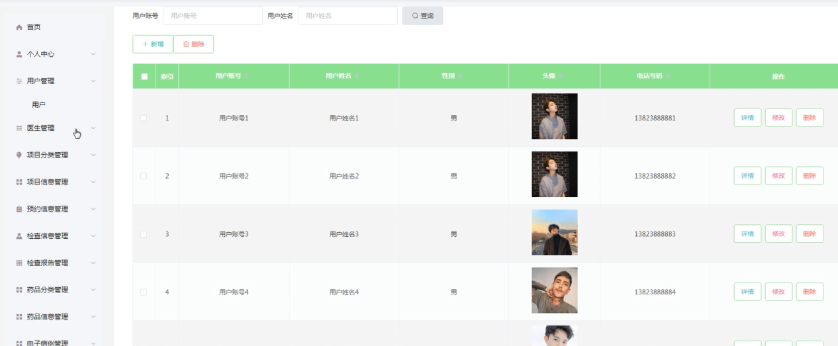Click the 新增 add button

pos(153,44)
